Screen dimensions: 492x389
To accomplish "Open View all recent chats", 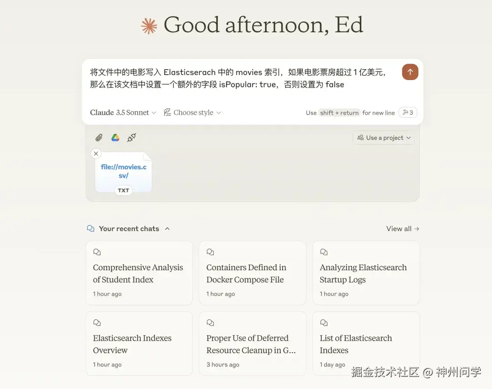I will (403, 228).
